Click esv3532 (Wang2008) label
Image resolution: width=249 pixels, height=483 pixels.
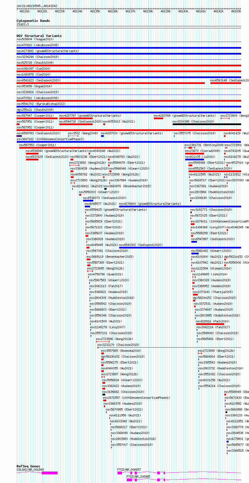tap(83, 133)
